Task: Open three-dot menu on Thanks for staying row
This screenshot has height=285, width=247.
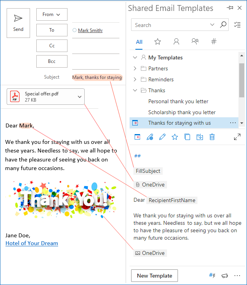Action: pos(233,123)
